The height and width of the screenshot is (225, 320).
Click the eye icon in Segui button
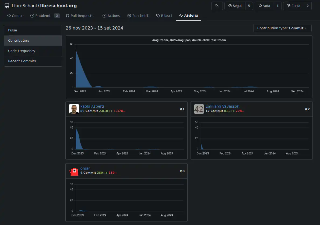point(230,6)
